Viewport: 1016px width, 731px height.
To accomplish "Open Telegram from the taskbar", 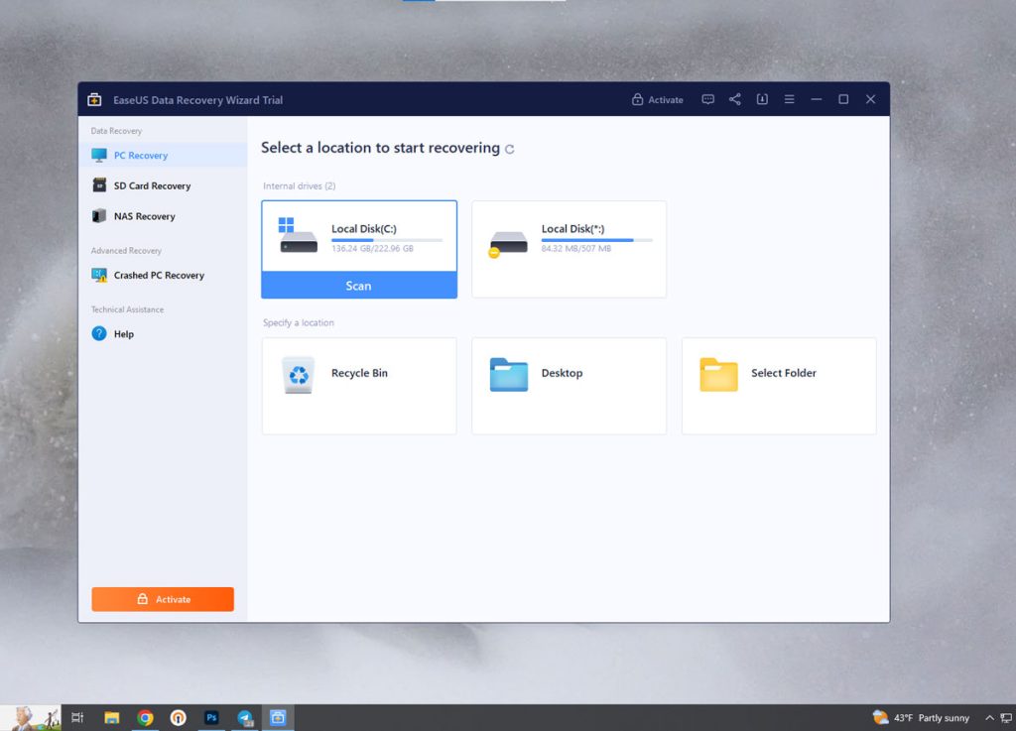I will point(245,717).
